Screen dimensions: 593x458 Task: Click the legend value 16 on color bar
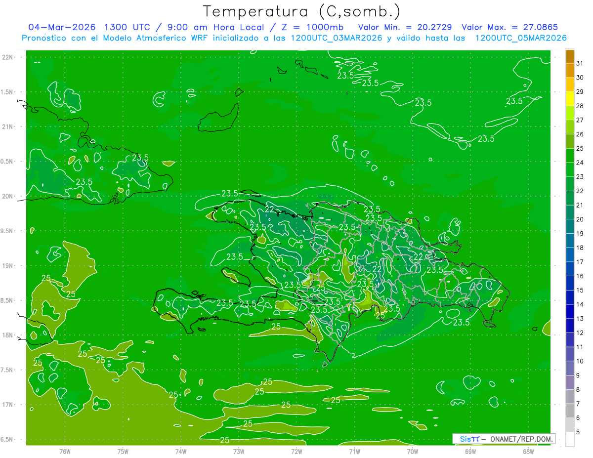click(x=580, y=276)
